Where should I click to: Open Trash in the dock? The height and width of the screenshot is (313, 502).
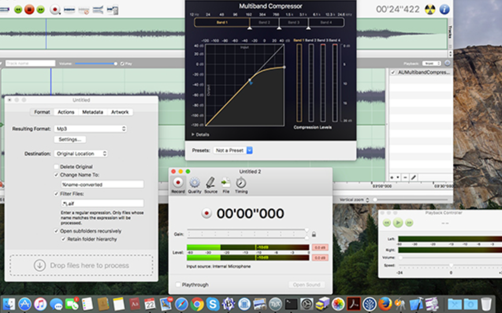coord(486,304)
